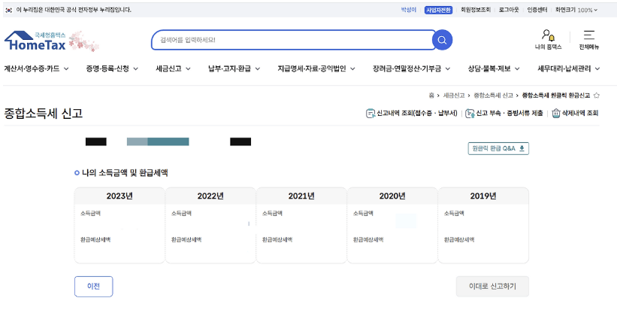Image resolution: width=617 pixels, height=313 pixels.
Task: Expand 장려금·연말정산·기부금 menu
Action: [412, 69]
